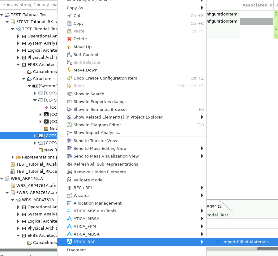Click the Show In Search icon
The height and width of the screenshot is (256, 278).
click(69, 94)
